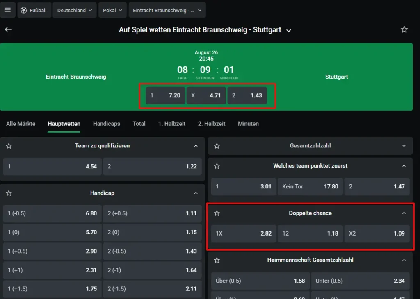The width and height of the screenshot is (420, 299).
Task: Collapse Welches team punktet zuerst section
Action: [x=404, y=166]
